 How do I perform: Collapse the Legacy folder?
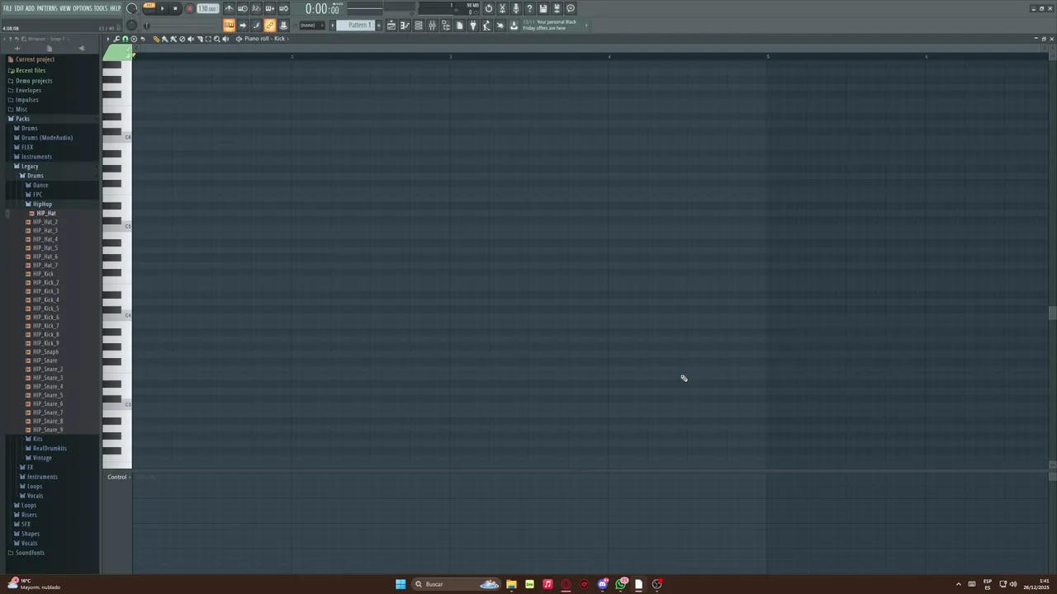(30, 166)
